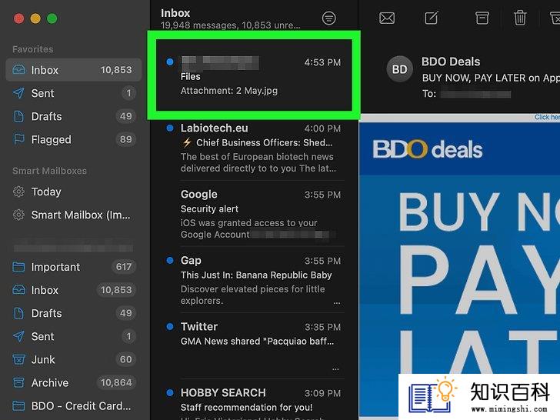Open BDO - Credit Card mailbox
The image size is (560, 420).
tap(74, 406)
